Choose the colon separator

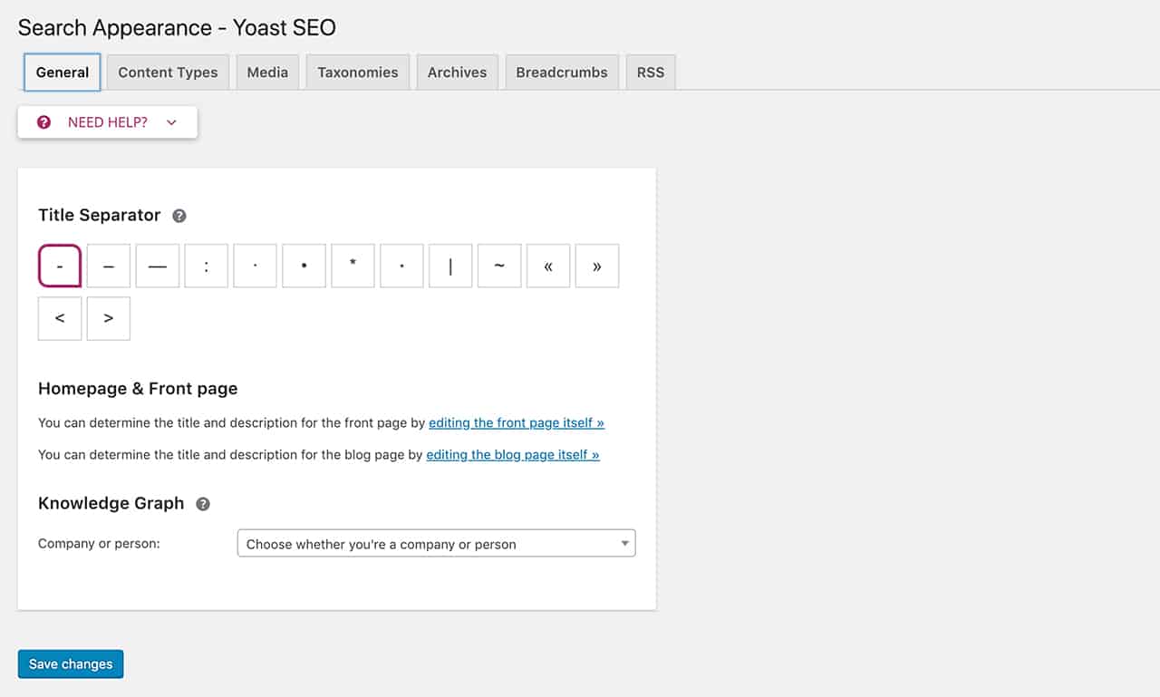pos(207,266)
